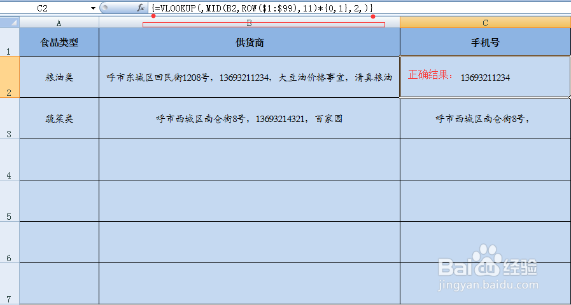Open the Name Box dropdown arrow
The width and height of the screenshot is (571, 305).
[93, 8]
